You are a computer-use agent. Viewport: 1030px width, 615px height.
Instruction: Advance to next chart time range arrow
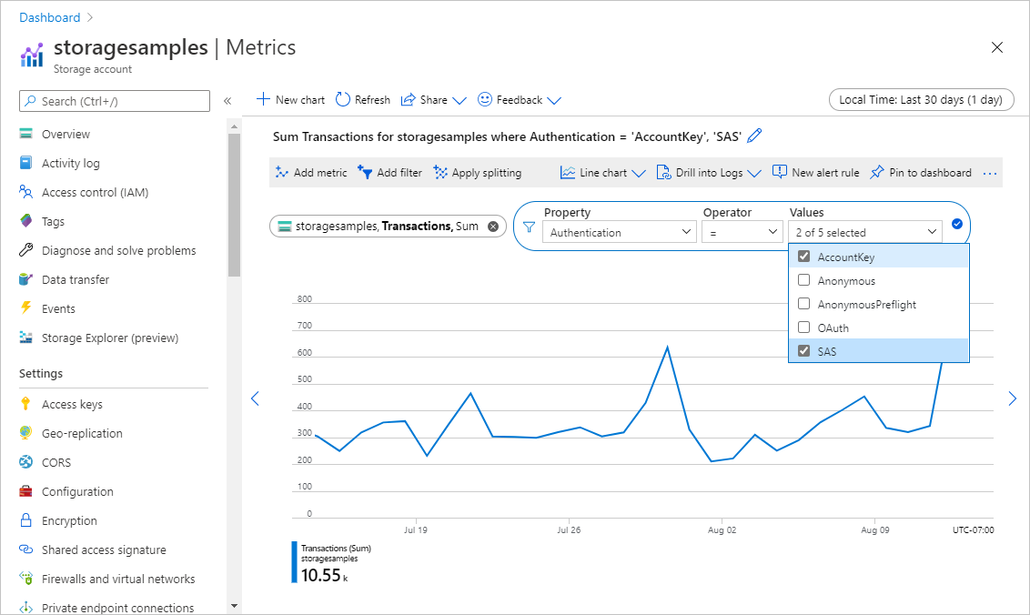click(1012, 398)
